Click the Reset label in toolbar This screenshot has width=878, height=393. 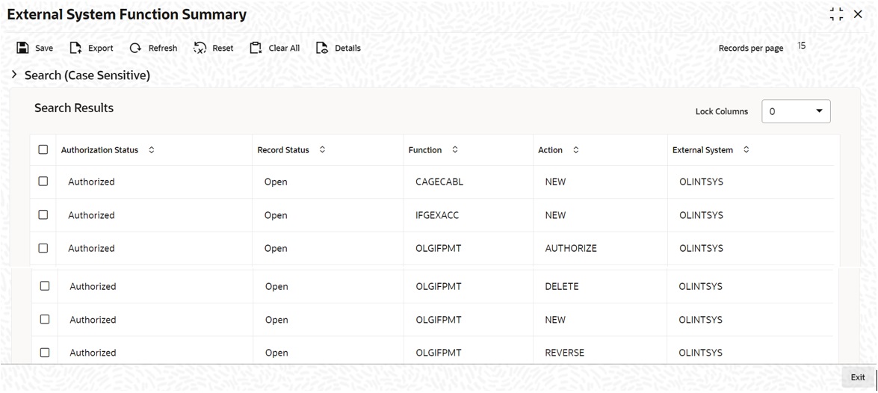pos(223,48)
